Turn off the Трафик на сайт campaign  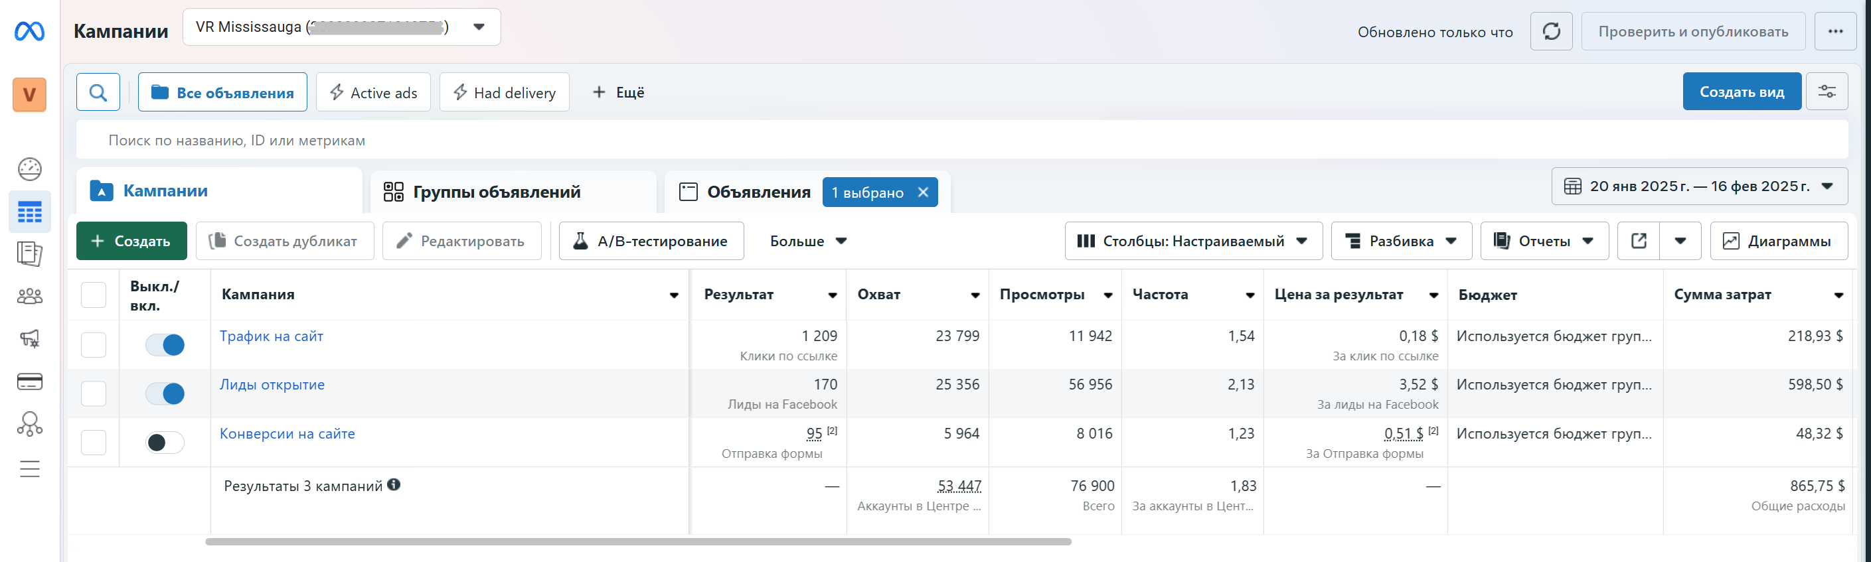165,345
